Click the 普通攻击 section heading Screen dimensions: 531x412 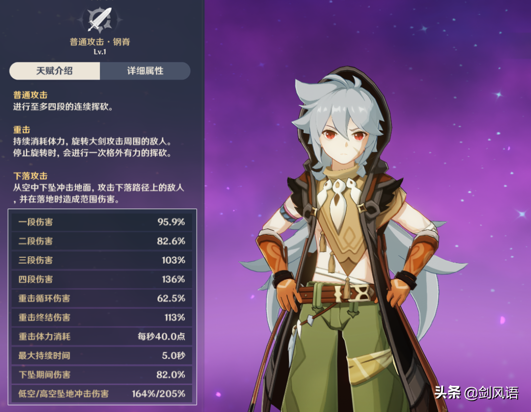[30, 95]
